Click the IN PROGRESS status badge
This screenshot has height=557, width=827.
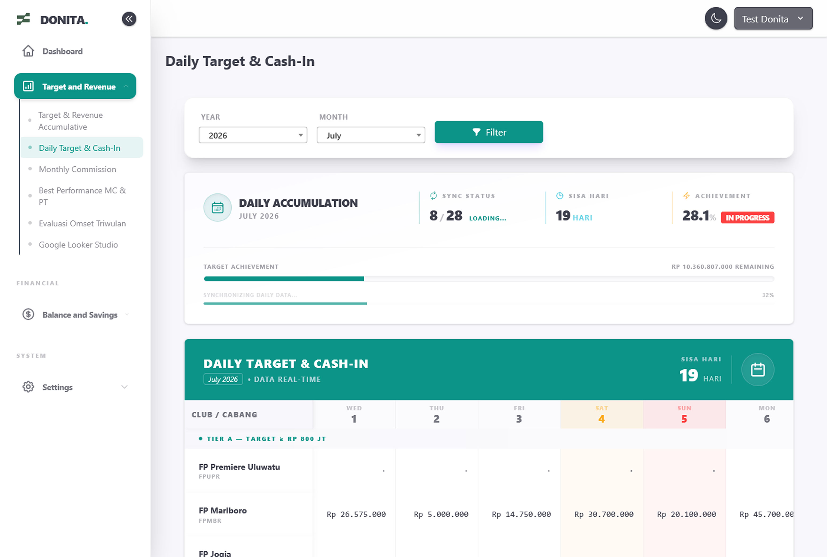tap(747, 217)
